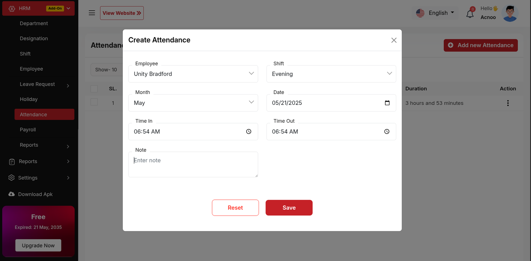Viewport: 531px width, 261px height.
Task: Open the Month dropdown showing May
Action: [x=193, y=103]
